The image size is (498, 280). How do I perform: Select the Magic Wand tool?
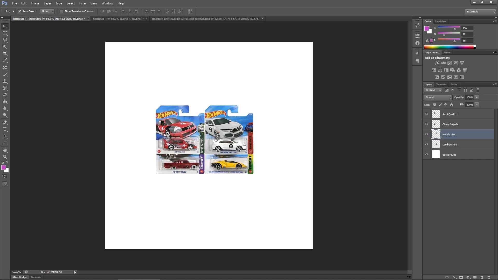(5, 47)
